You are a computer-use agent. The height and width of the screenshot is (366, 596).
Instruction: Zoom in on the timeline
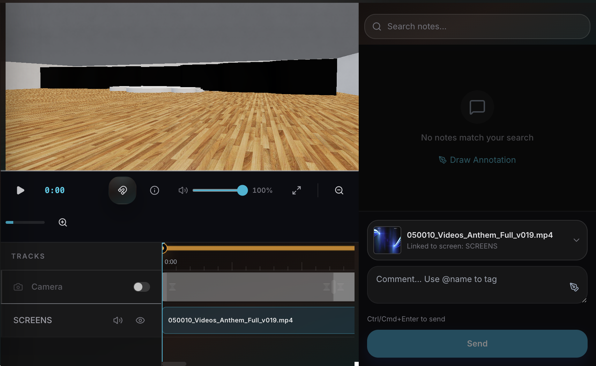[63, 222]
